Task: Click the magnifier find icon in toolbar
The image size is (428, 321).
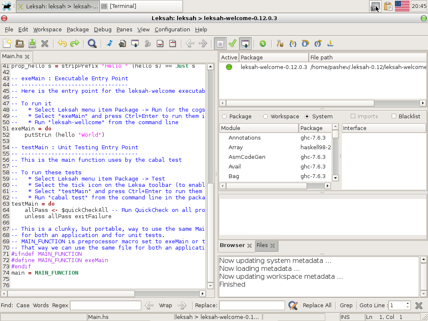Action: 92,43
